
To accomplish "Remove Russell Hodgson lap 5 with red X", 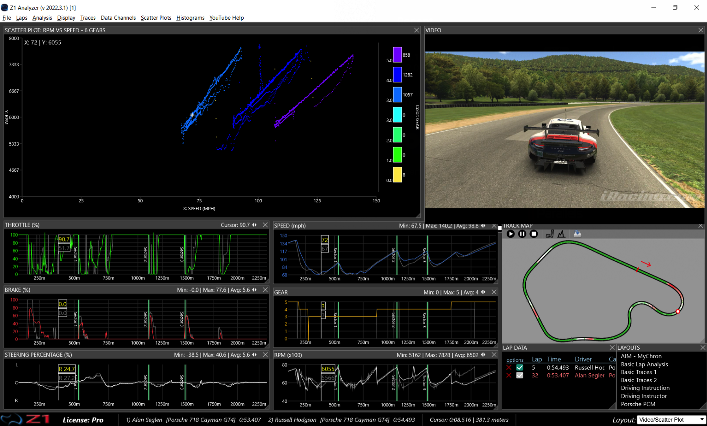I will point(509,368).
